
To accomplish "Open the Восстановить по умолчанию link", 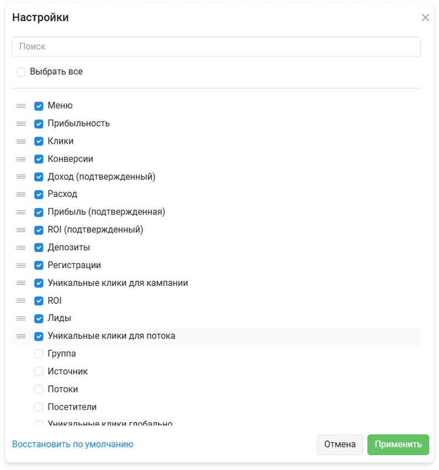I will 73,444.
